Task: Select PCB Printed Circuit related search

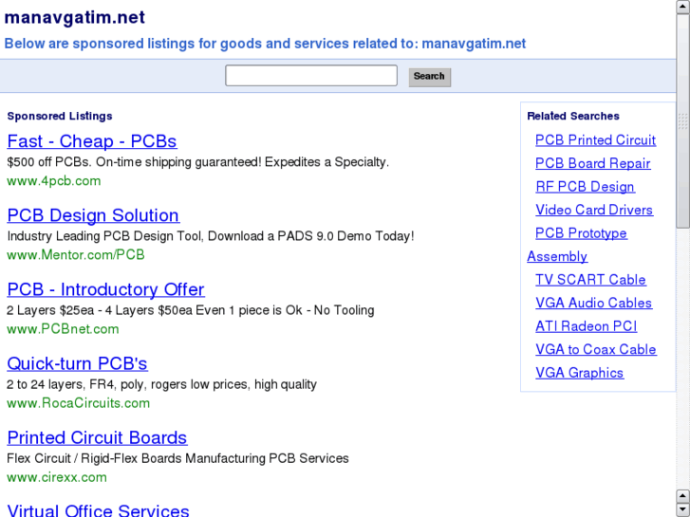Action: click(595, 139)
